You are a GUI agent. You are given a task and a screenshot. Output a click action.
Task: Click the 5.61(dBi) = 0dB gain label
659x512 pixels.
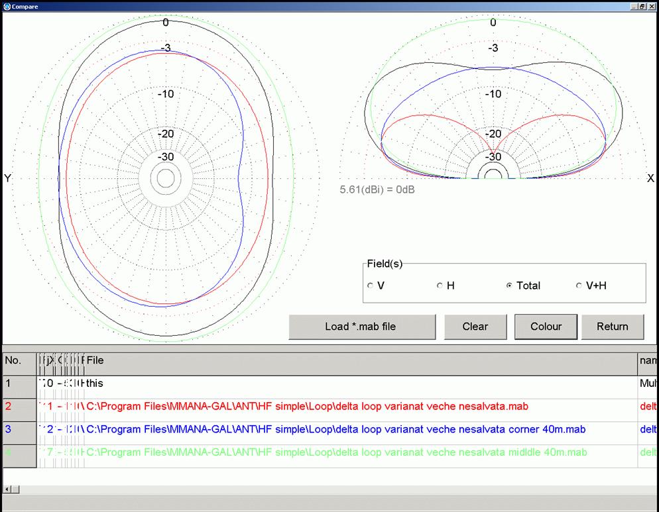point(377,190)
